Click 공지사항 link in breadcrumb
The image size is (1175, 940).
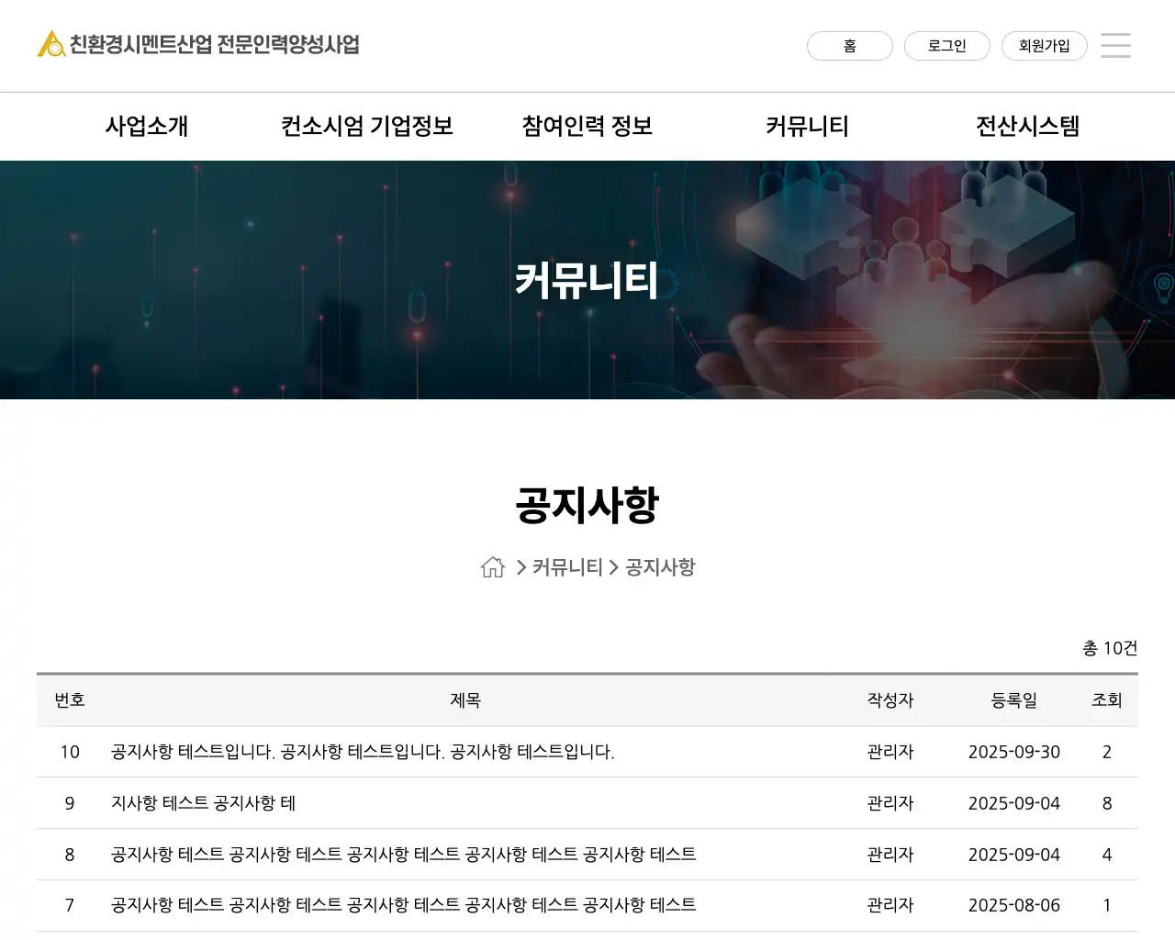click(660, 567)
